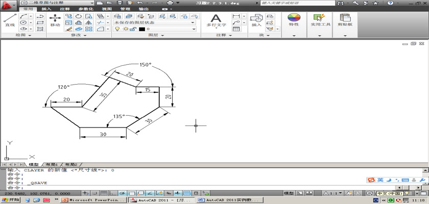Screen dimensions: 429x204
Task: Open the Clipboard (剪贴板) panel
Action: 345,20
